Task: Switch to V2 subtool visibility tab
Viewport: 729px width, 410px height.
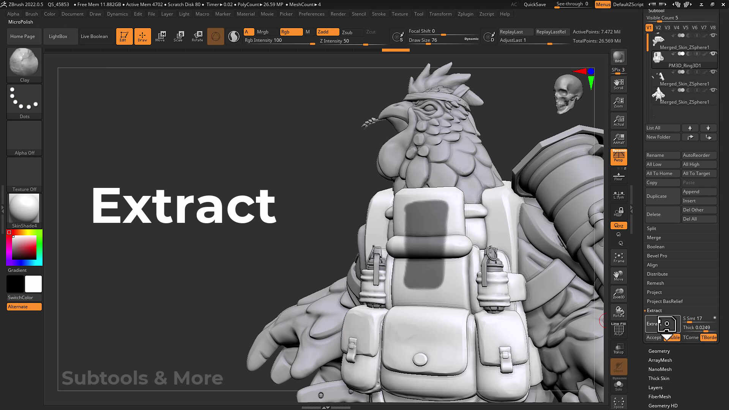Action: tap(658, 28)
